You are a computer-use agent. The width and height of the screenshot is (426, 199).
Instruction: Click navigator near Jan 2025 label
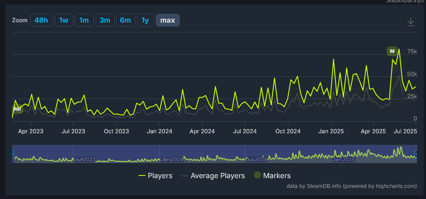tap(343, 159)
